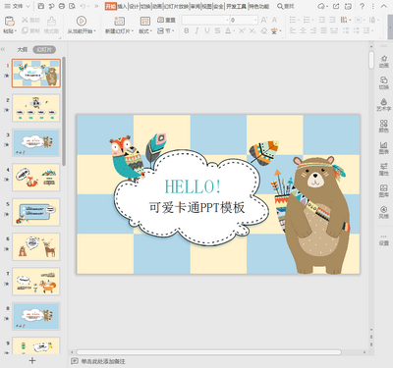The image size is (393, 368).
Task: Click the 查找 search button
Action: [x=286, y=6]
